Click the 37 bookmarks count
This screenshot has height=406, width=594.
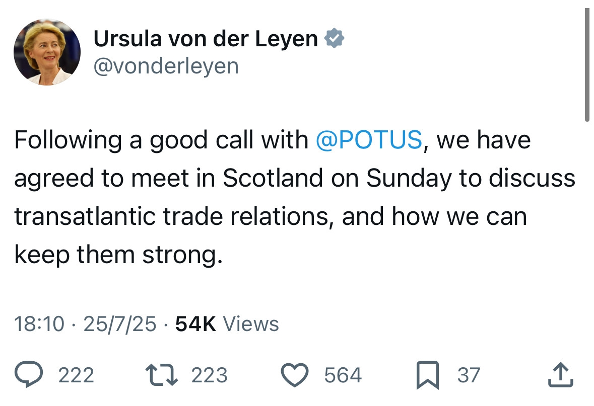point(469,376)
